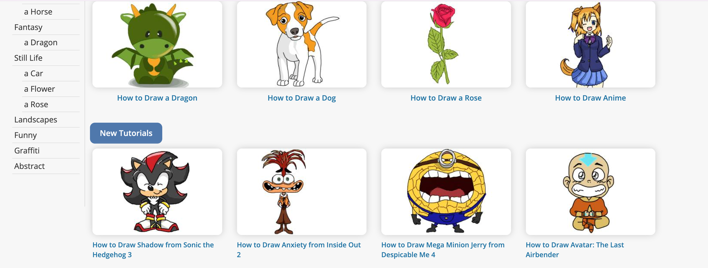Open the Graffiti category
Image resolution: width=708 pixels, height=268 pixels.
pyautogui.click(x=27, y=151)
